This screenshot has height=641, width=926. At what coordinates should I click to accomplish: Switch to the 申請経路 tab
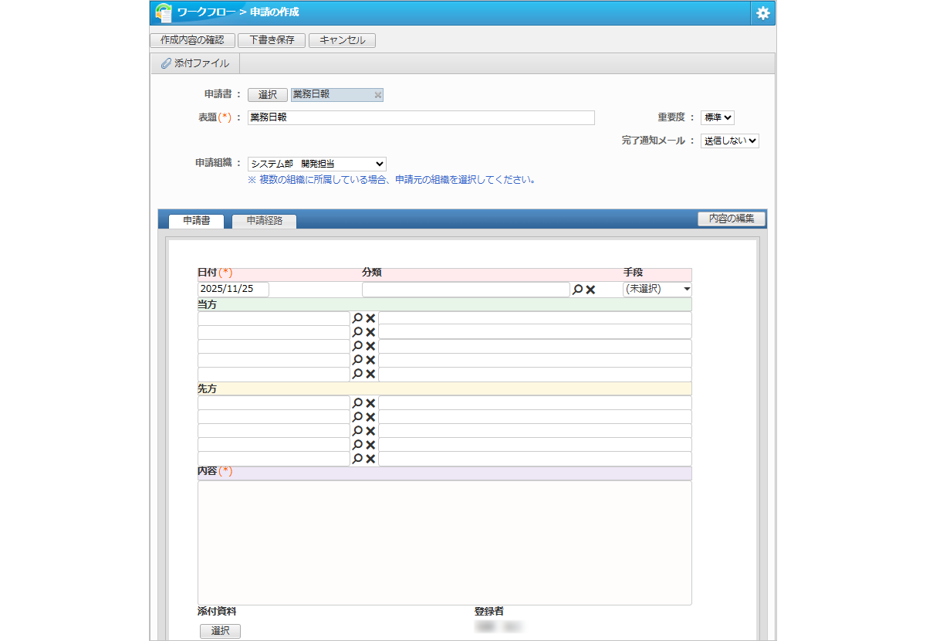pyautogui.click(x=264, y=220)
